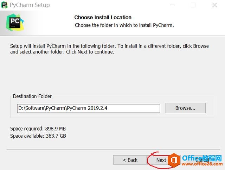Close the PyCharm Setup window

[x=214, y=5]
